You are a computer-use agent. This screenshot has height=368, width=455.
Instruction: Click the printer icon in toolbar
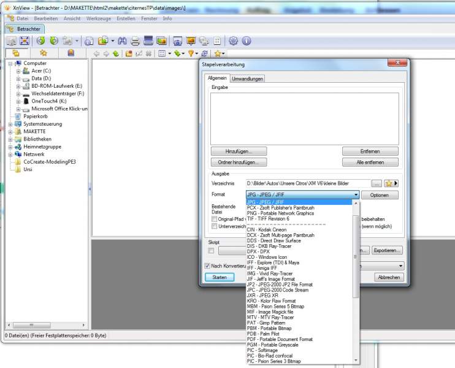pos(136,41)
